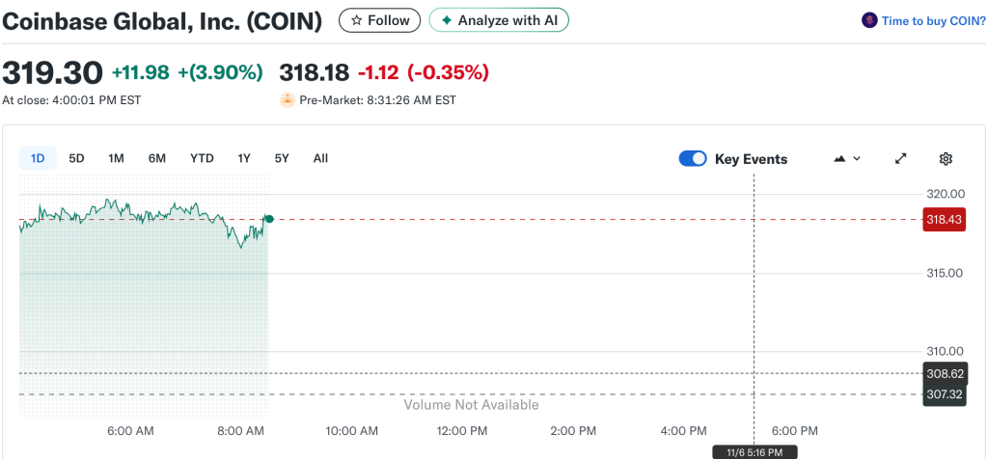Open the chart settings gear icon
The width and height of the screenshot is (988, 459).
946,159
